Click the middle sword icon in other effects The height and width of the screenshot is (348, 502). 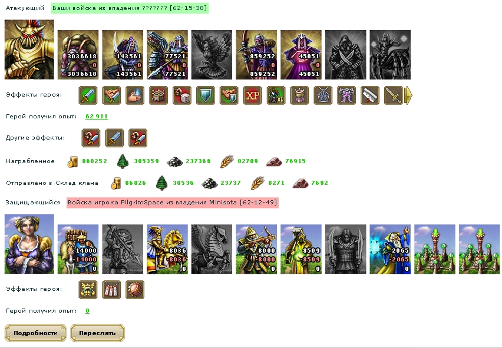click(x=115, y=138)
